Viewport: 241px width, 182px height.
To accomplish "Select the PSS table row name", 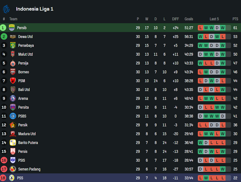I will click(x=20, y=178).
